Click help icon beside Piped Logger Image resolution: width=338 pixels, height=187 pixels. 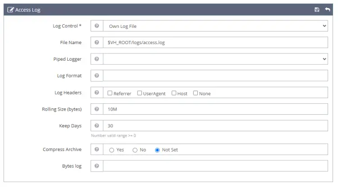coord(97,59)
